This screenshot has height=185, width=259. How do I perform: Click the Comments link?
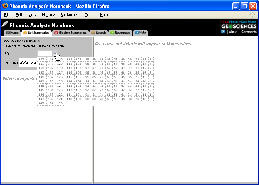coord(249,32)
